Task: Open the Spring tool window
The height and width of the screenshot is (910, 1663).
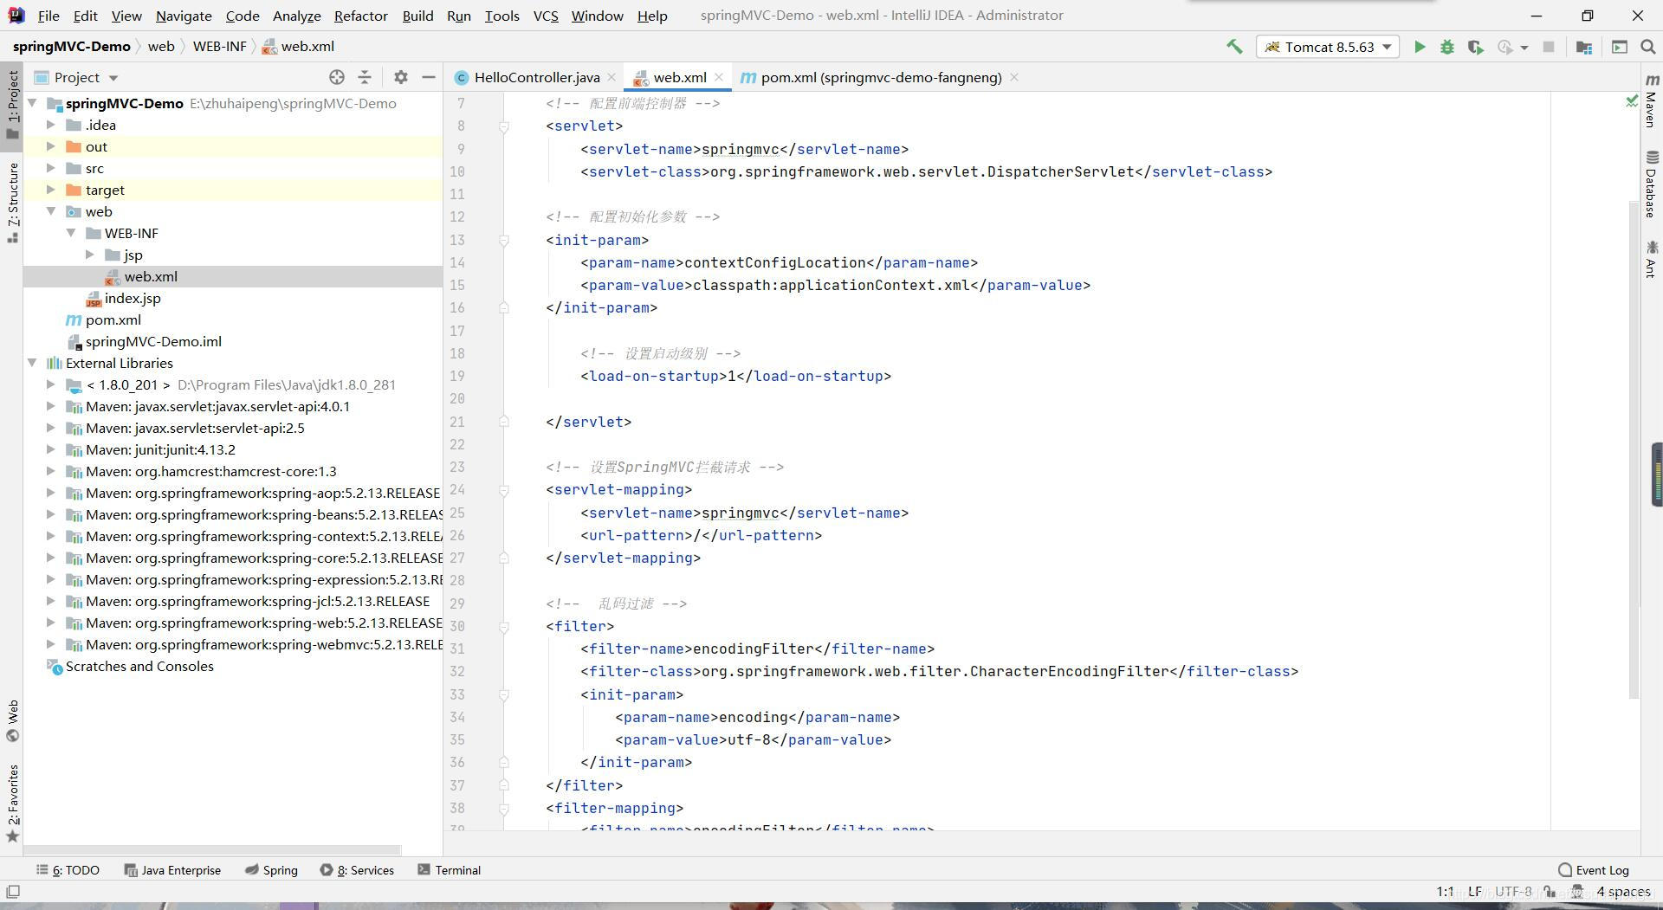Action: pos(271,870)
